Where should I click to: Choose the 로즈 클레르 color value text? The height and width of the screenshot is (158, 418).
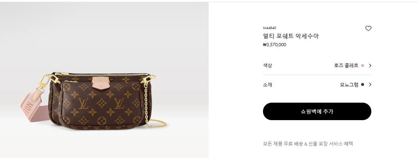pyautogui.click(x=346, y=66)
